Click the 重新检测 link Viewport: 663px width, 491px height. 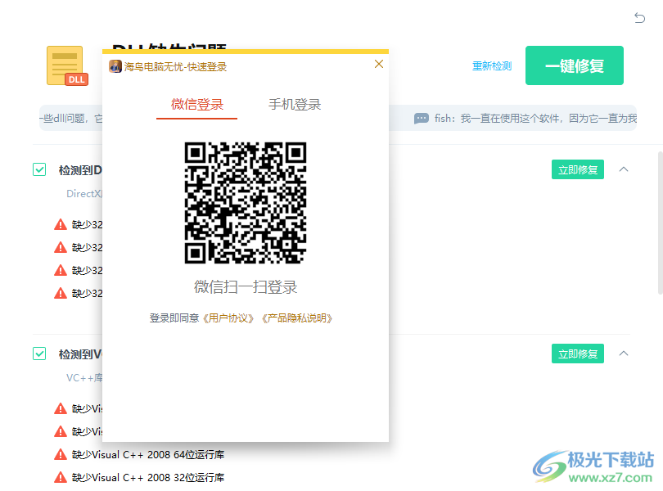pos(491,66)
